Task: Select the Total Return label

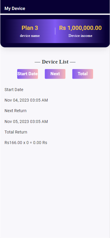Action: pyautogui.click(x=16, y=132)
